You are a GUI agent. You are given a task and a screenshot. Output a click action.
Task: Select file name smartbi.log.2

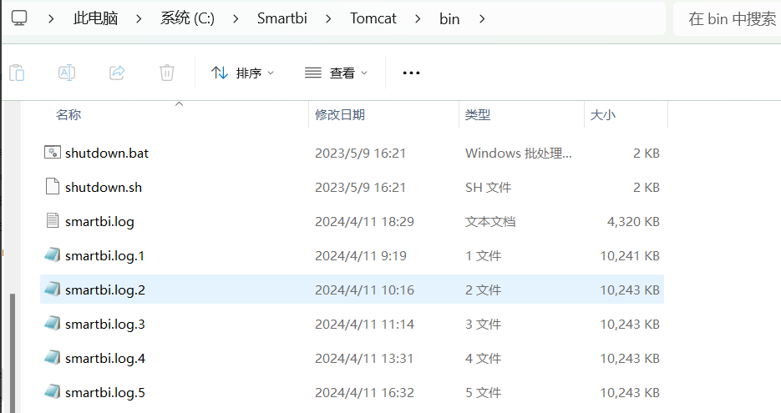point(104,290)
